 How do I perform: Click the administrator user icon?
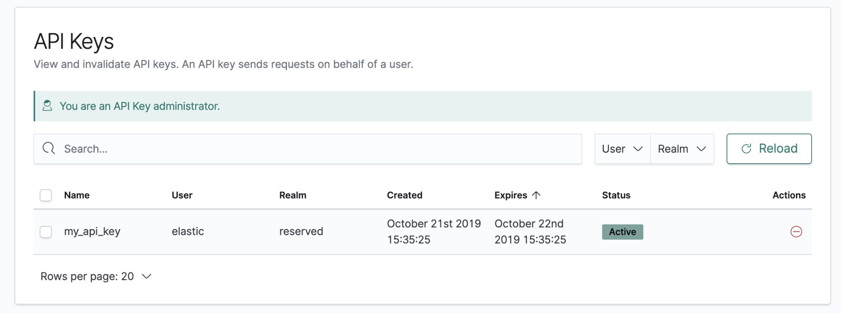pos(48,106)
